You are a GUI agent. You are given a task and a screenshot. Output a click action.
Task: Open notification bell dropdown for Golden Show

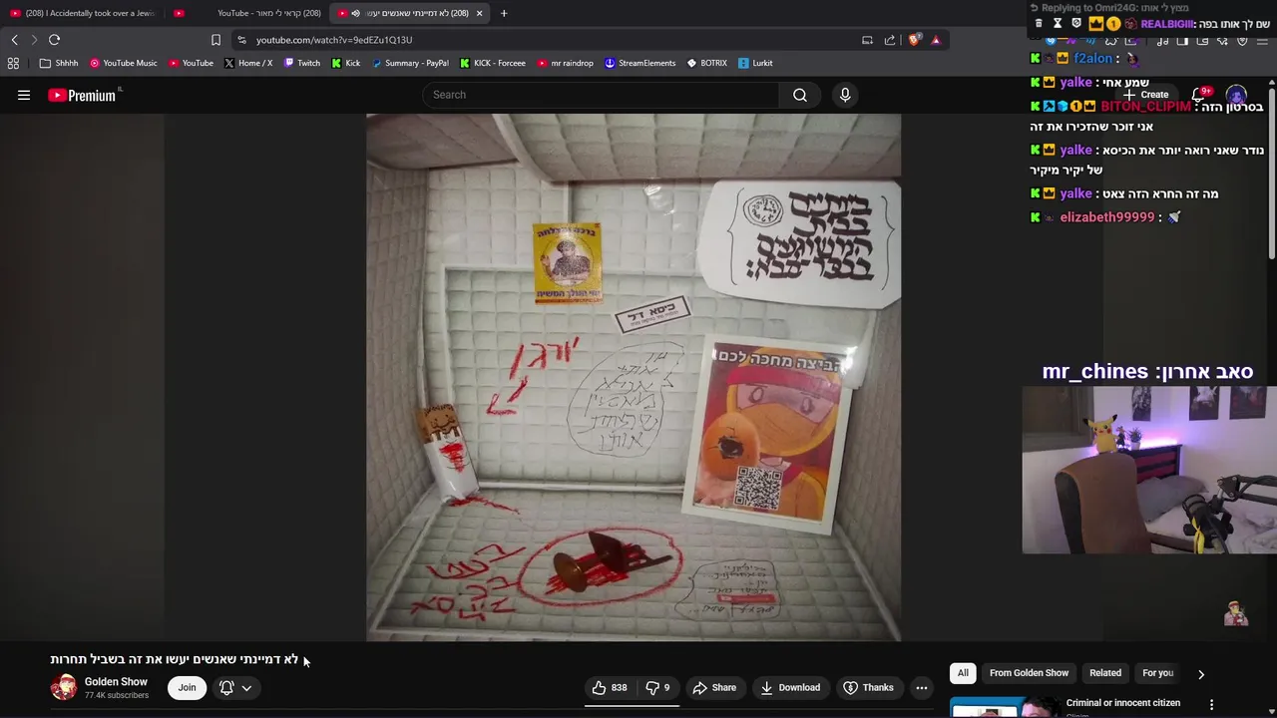235,687
